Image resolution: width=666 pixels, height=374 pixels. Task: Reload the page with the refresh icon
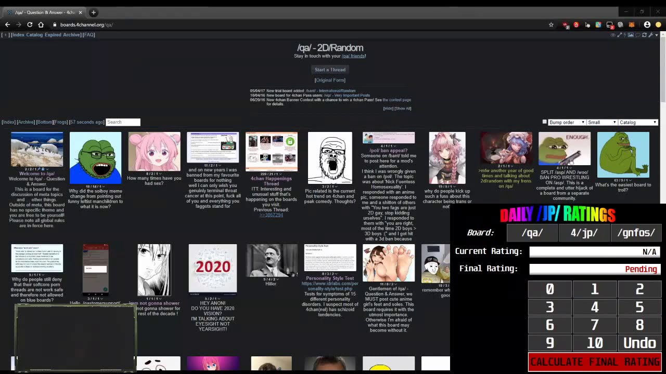click(x=30, y=24)
